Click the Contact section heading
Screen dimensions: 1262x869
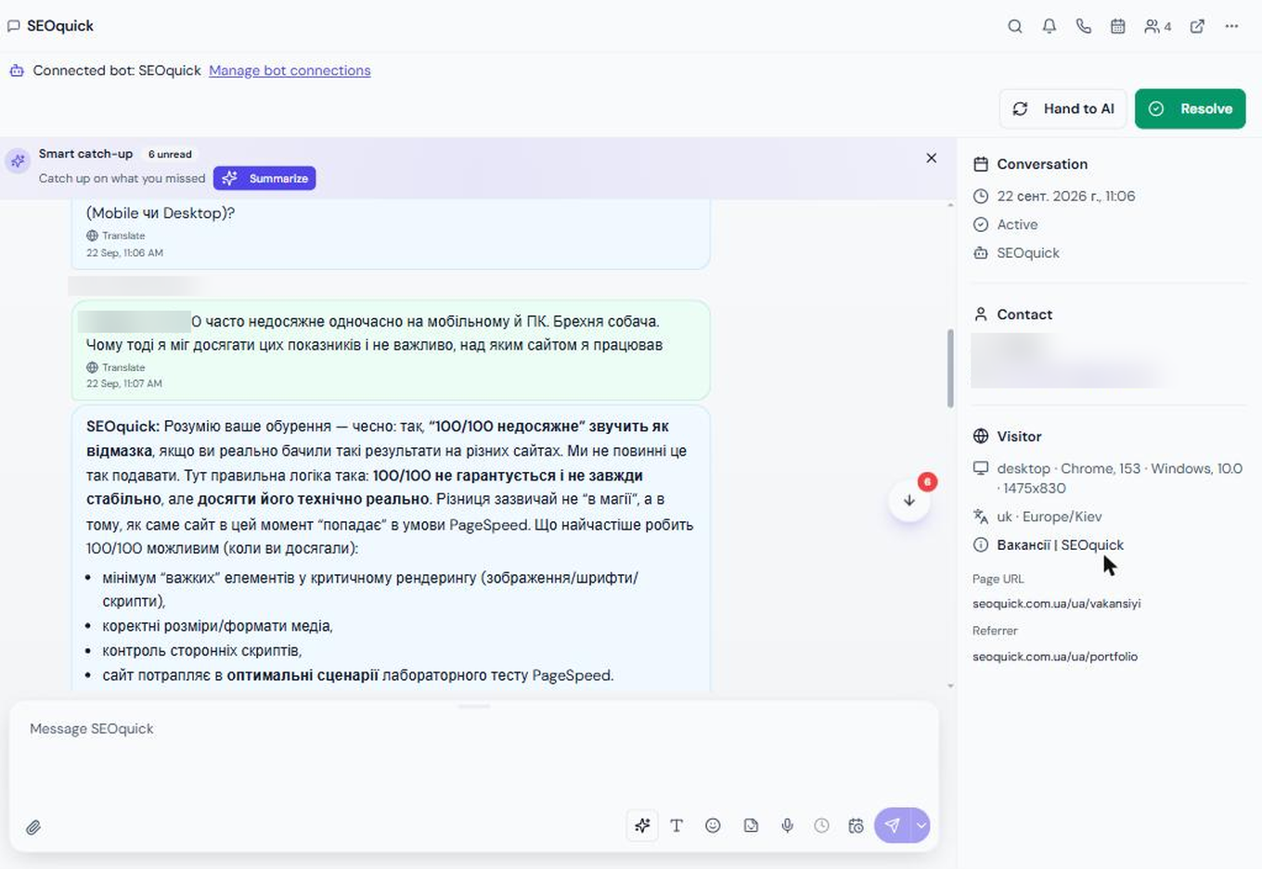1024,314
